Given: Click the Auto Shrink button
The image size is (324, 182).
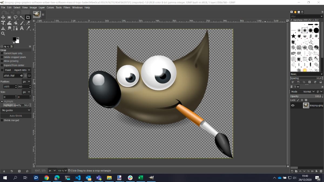Looking at the screenshot, I should tap(16, 116).
